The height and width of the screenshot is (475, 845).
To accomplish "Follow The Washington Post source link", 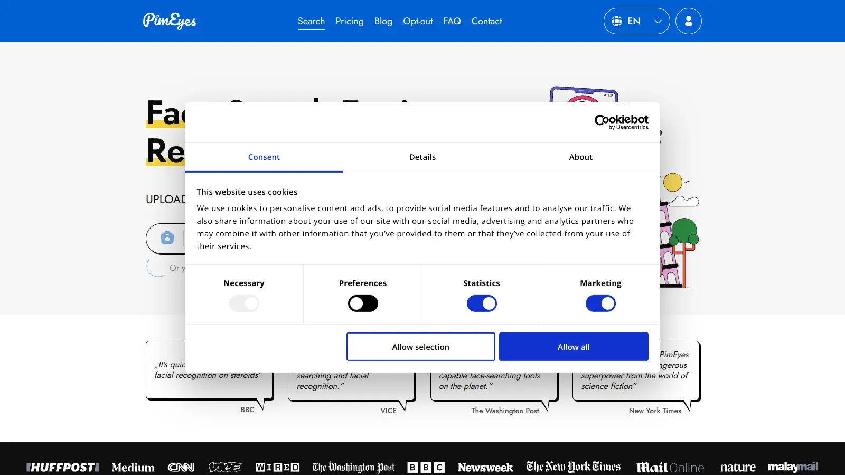I will (x=505, y=411).
